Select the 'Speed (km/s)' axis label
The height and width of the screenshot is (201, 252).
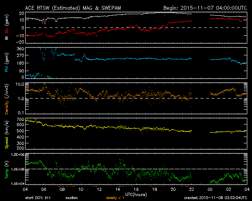coord(7,135)
